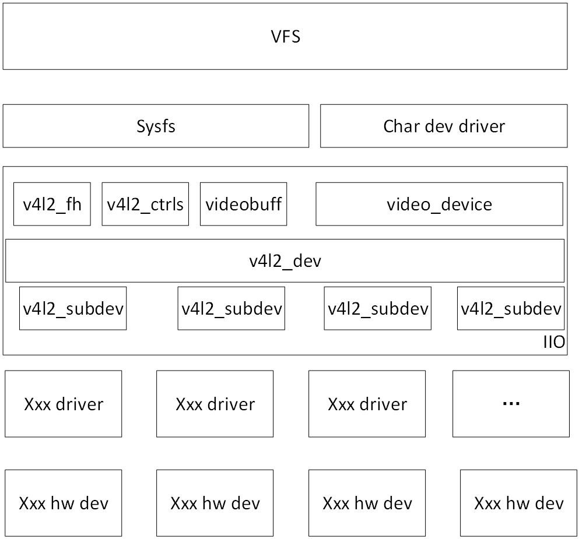Click the v4l2_ctrls box

point(145,204)
